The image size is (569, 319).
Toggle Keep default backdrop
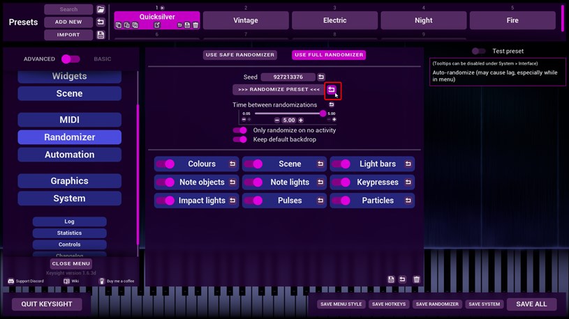[x=240, y=139]
